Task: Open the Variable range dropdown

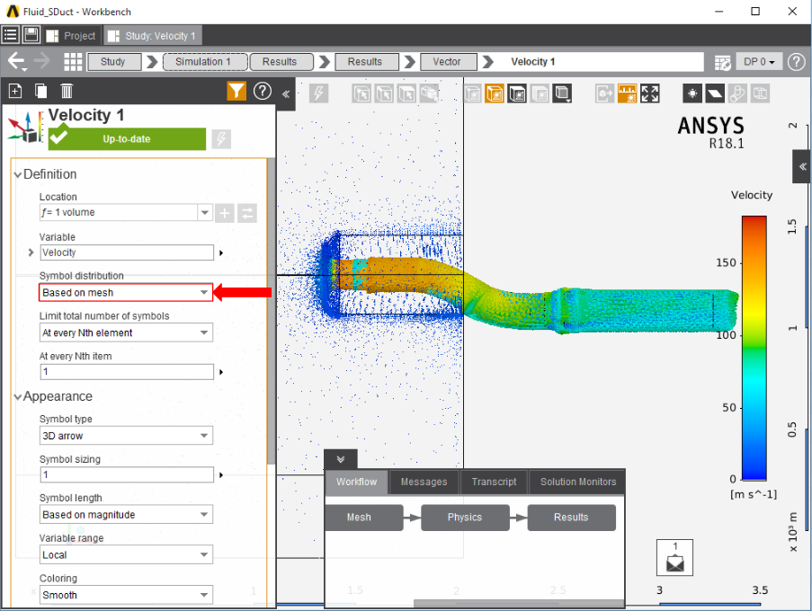Action: pyautogui.click(x=126, y=554)
